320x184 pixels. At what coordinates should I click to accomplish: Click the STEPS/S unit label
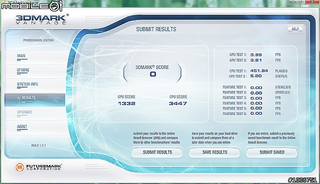281,76
